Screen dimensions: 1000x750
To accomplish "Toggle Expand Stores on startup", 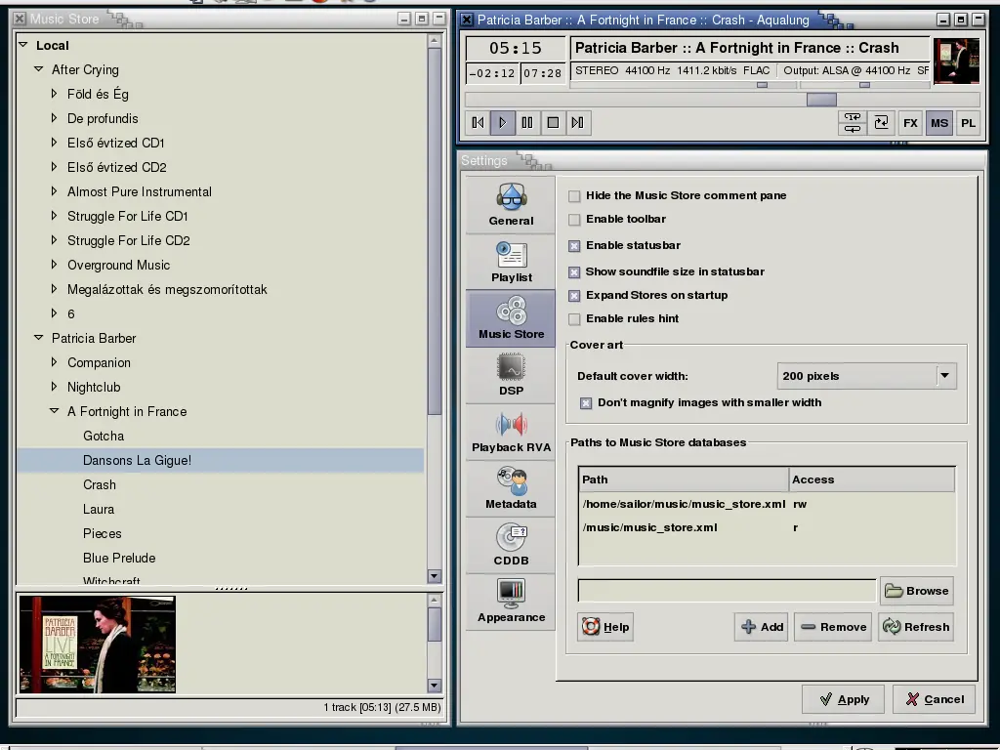I will tap(574, 295).
